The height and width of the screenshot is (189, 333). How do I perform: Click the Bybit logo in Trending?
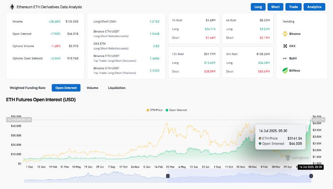[x=285, y=58]
